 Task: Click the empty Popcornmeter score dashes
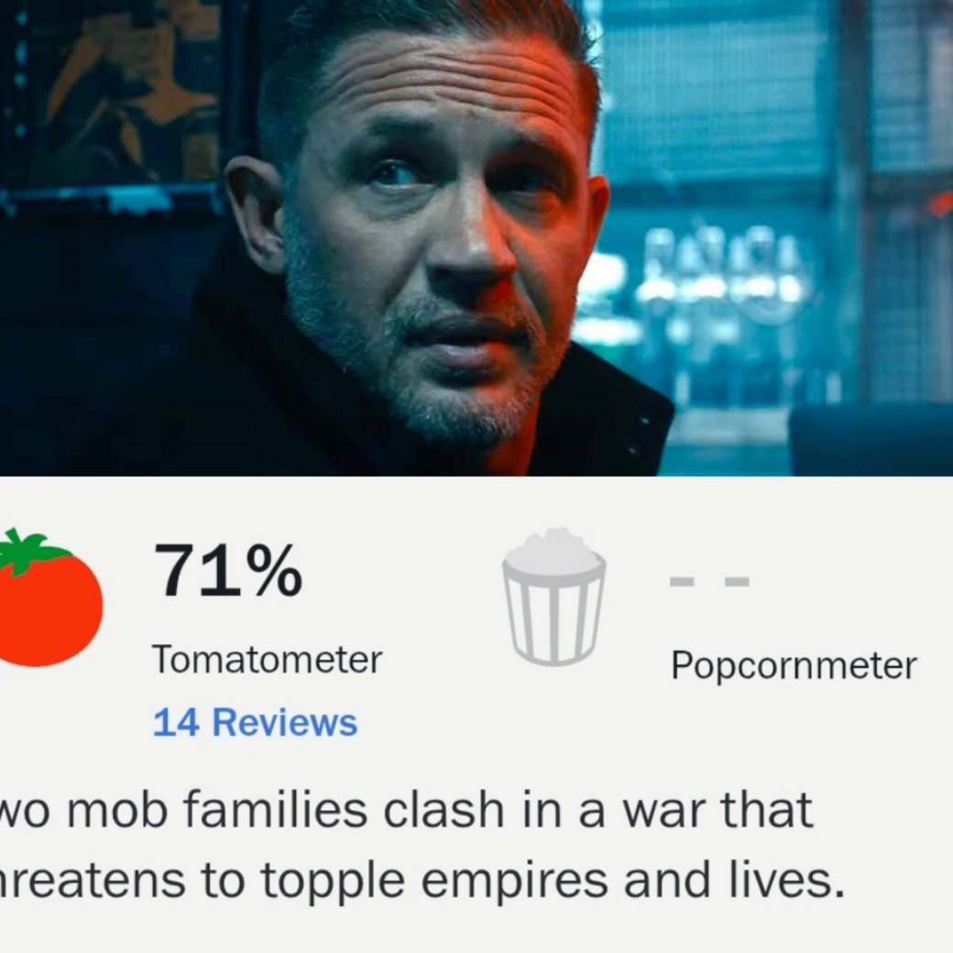click(x=709, y=582)
